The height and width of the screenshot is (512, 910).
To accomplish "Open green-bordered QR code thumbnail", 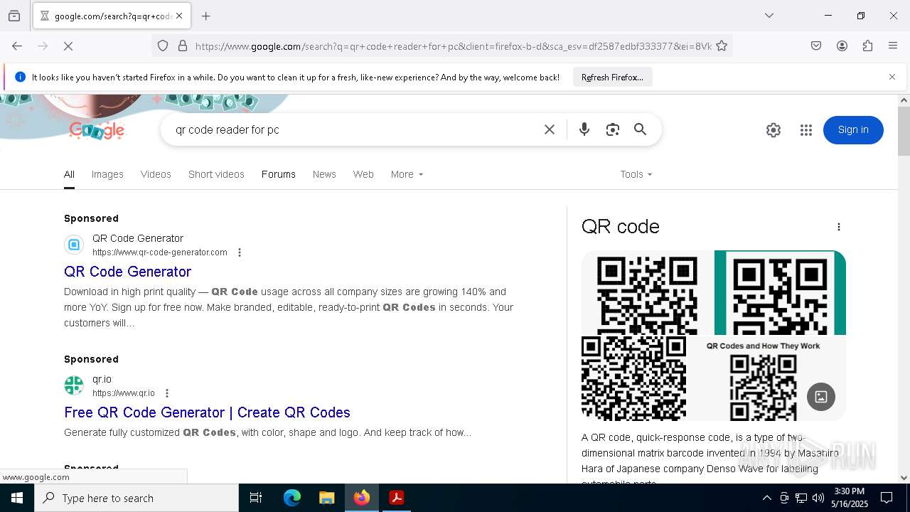I will (780, 292).
